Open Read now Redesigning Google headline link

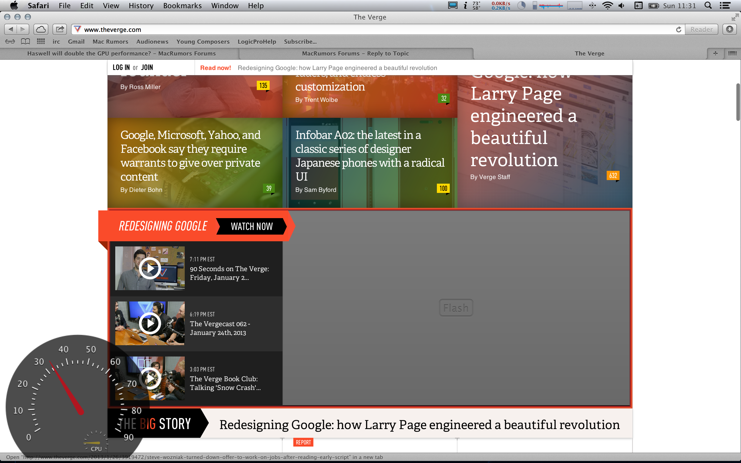(337, 68)
